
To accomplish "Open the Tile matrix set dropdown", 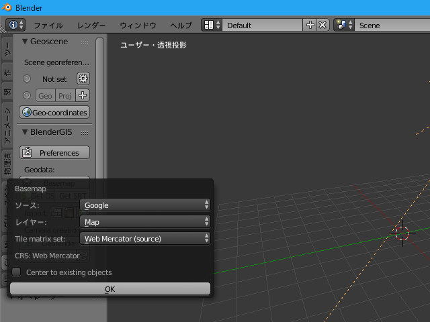I will 145,239.
